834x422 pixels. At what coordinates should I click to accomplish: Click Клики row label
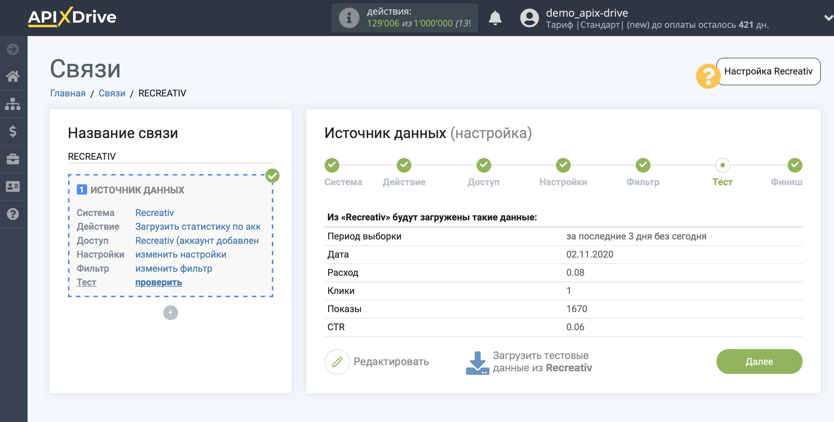click(x=340, y=291)
